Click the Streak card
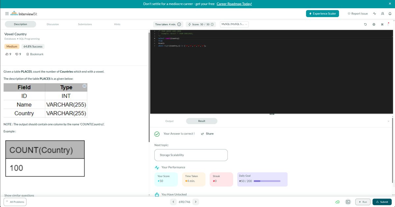 coord(222,179)
